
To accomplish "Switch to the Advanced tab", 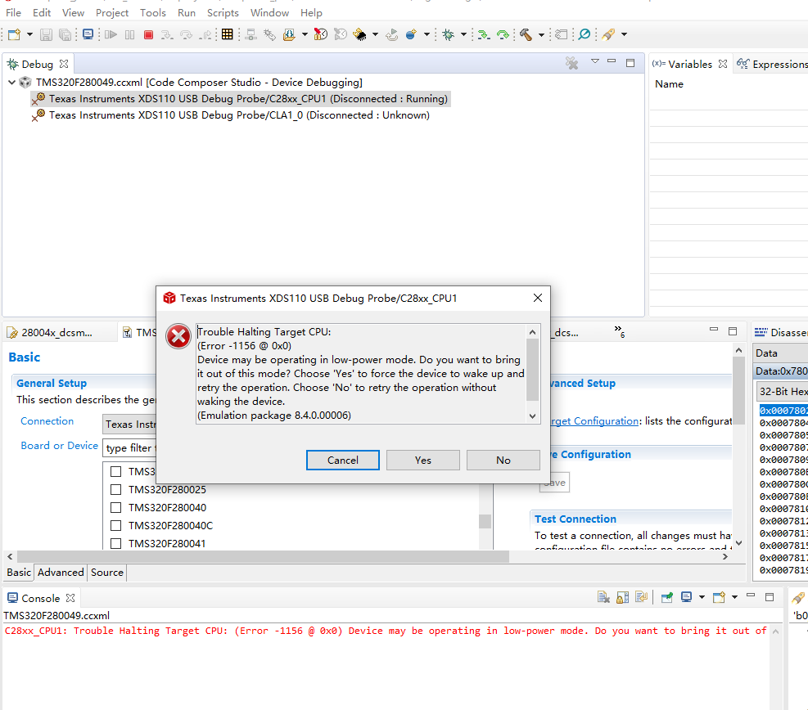I will (61, 572).
